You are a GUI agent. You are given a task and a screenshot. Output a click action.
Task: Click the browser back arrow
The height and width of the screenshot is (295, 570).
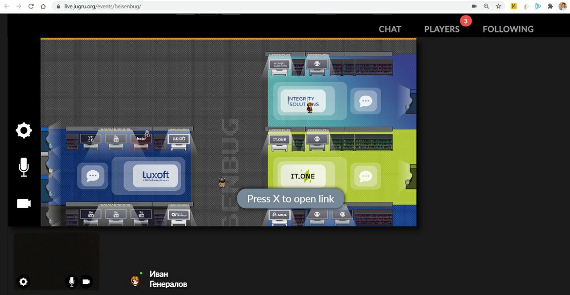[x=7, y=6]
